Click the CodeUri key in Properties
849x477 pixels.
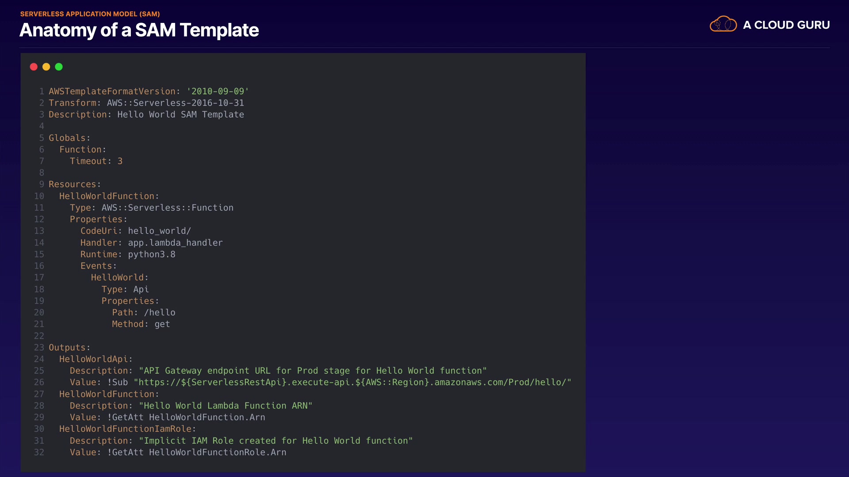[x=99, y=231]
